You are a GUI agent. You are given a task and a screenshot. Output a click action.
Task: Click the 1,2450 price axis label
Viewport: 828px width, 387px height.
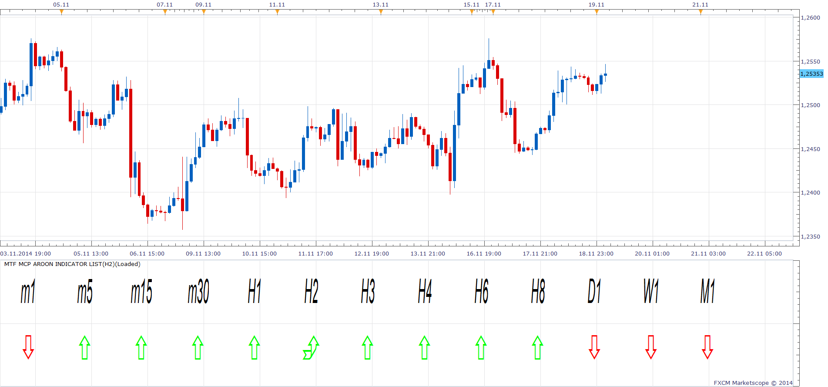(x=811, y=149)
